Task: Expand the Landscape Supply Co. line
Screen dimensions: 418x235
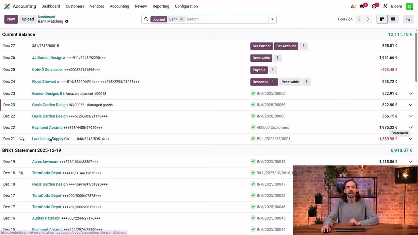Action: 410,139
